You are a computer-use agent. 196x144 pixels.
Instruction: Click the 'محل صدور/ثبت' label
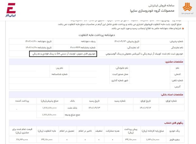[x=120, y=74]
